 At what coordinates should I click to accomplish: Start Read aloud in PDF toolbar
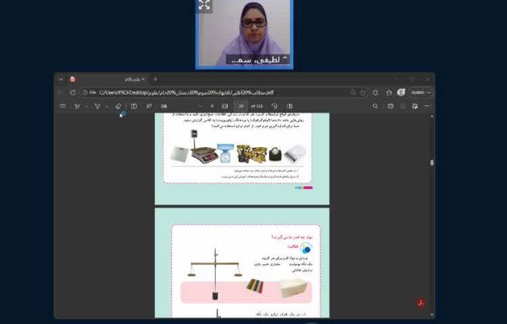(x=149, y=106)
